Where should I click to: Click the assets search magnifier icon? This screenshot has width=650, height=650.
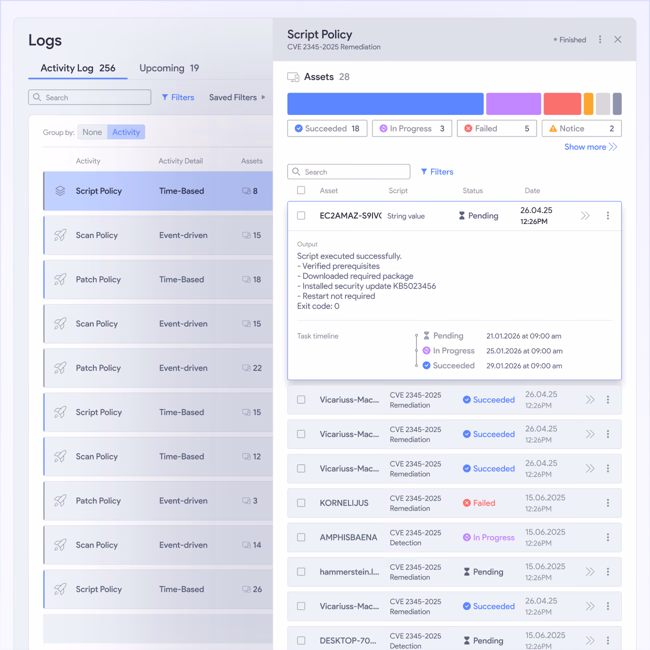(296, 171)
